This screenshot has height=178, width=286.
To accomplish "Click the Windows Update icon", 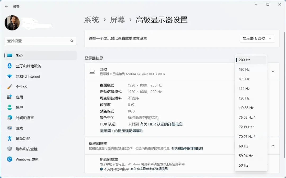I will [x=10, y=159].
